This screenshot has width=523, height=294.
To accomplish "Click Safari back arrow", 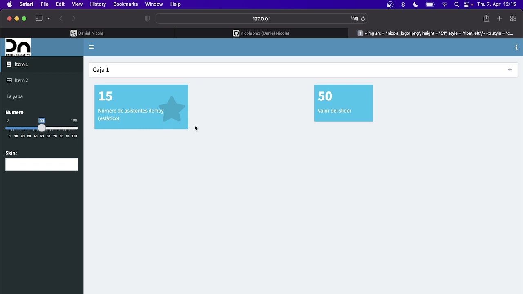I will [61, 18].
